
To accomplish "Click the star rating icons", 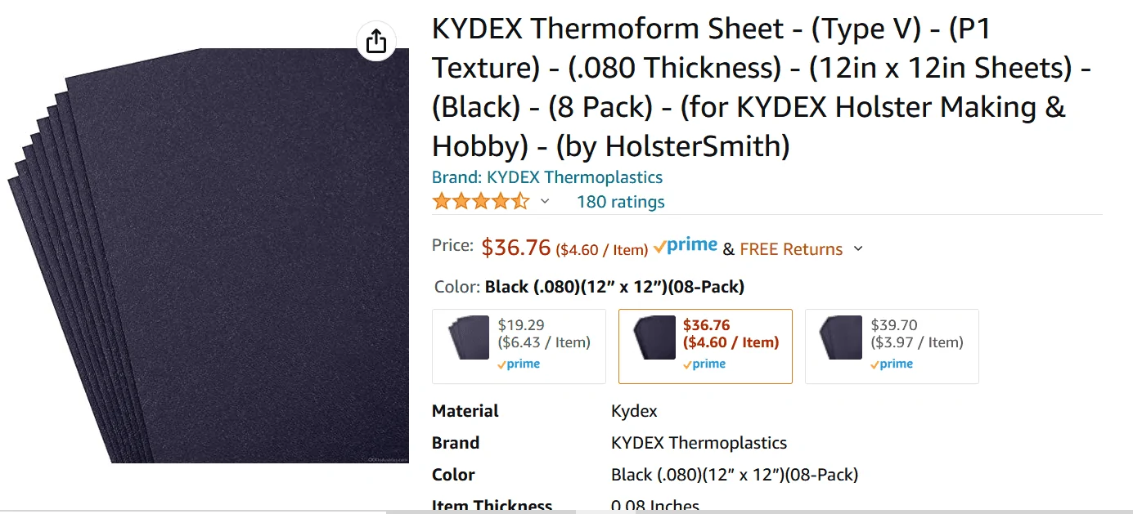I will [x=480, y=201].
